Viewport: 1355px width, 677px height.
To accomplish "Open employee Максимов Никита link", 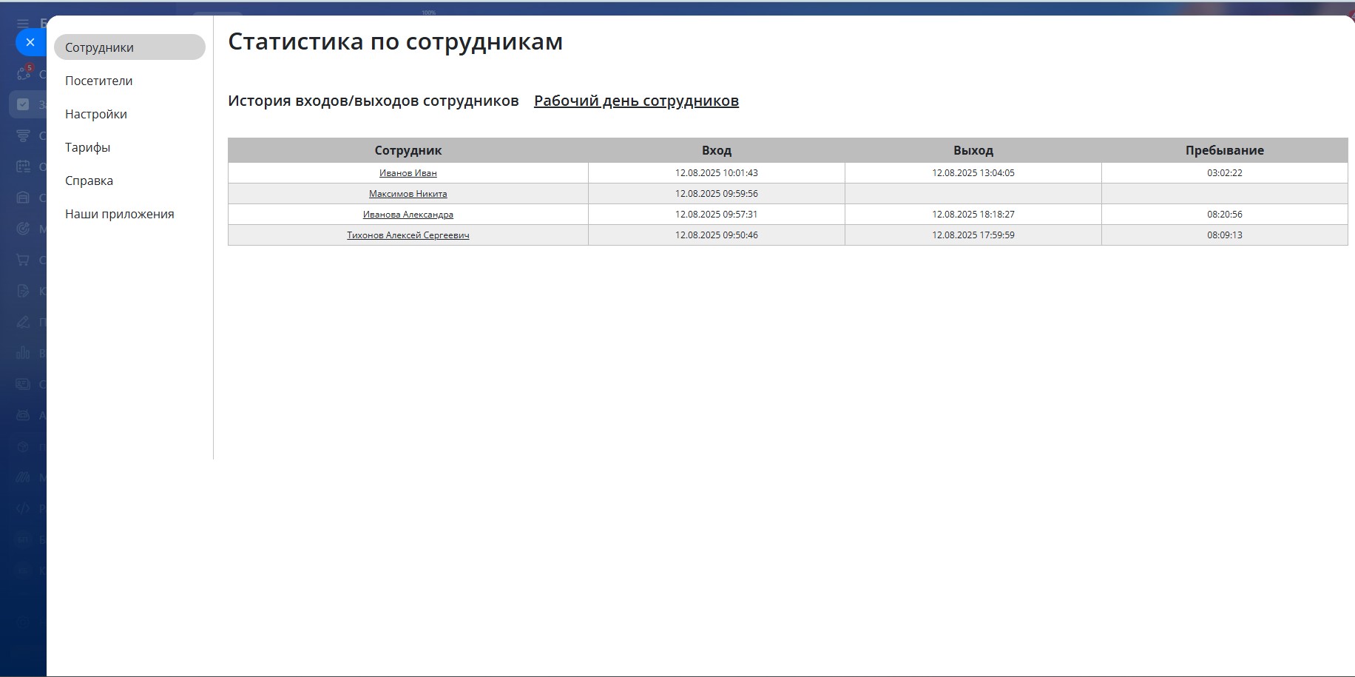I will click(x=408, y=194).
